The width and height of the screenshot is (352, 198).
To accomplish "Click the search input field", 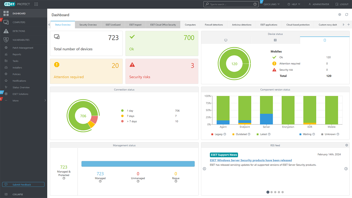I will click(230, 4).
